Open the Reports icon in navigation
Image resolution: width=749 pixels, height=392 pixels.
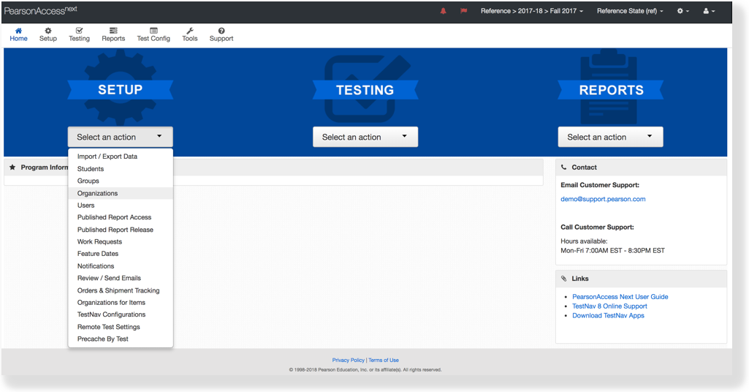click(x=113, y=31)
